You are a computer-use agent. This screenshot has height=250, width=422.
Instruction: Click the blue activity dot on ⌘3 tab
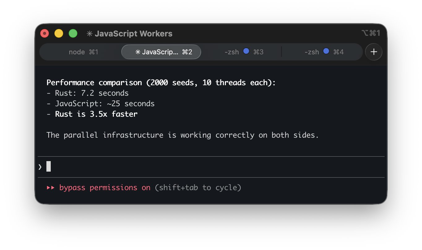coord(246,51)
